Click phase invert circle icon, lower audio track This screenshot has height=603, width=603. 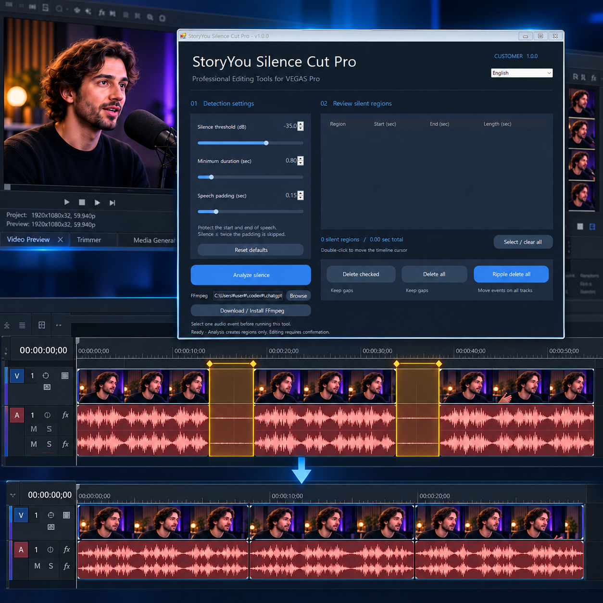coord(50,550)
